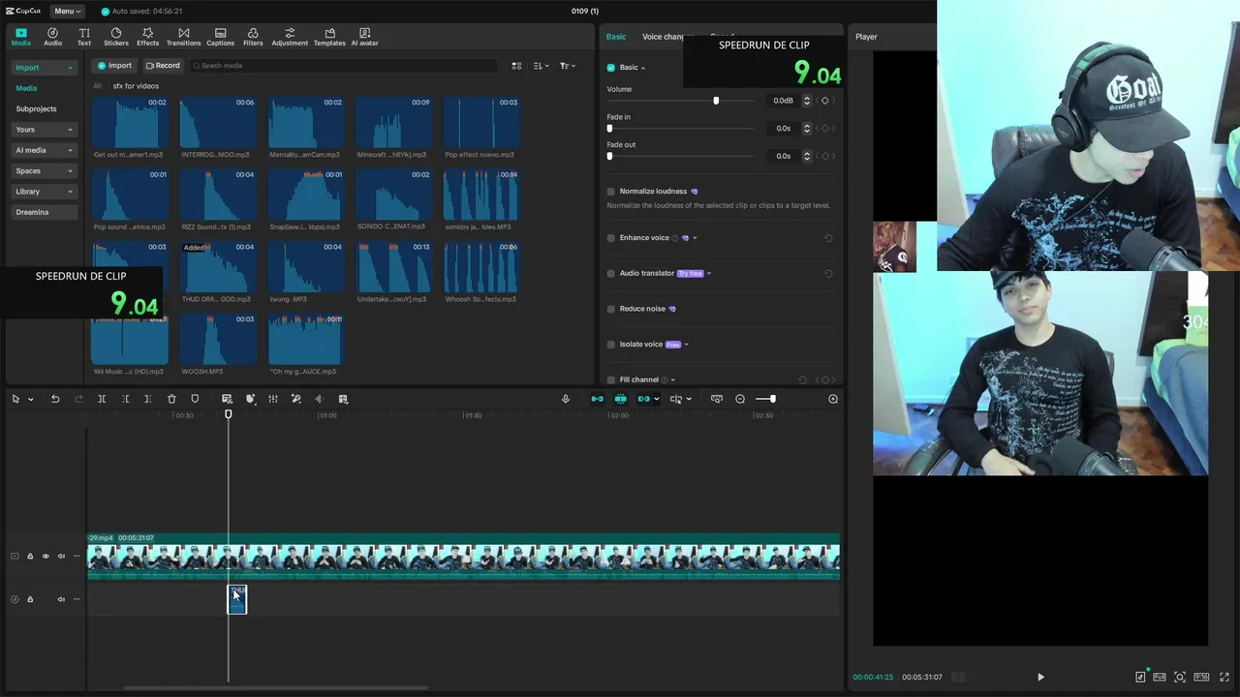
Task: Open the sort order dropdown
Action: point(542,66)
